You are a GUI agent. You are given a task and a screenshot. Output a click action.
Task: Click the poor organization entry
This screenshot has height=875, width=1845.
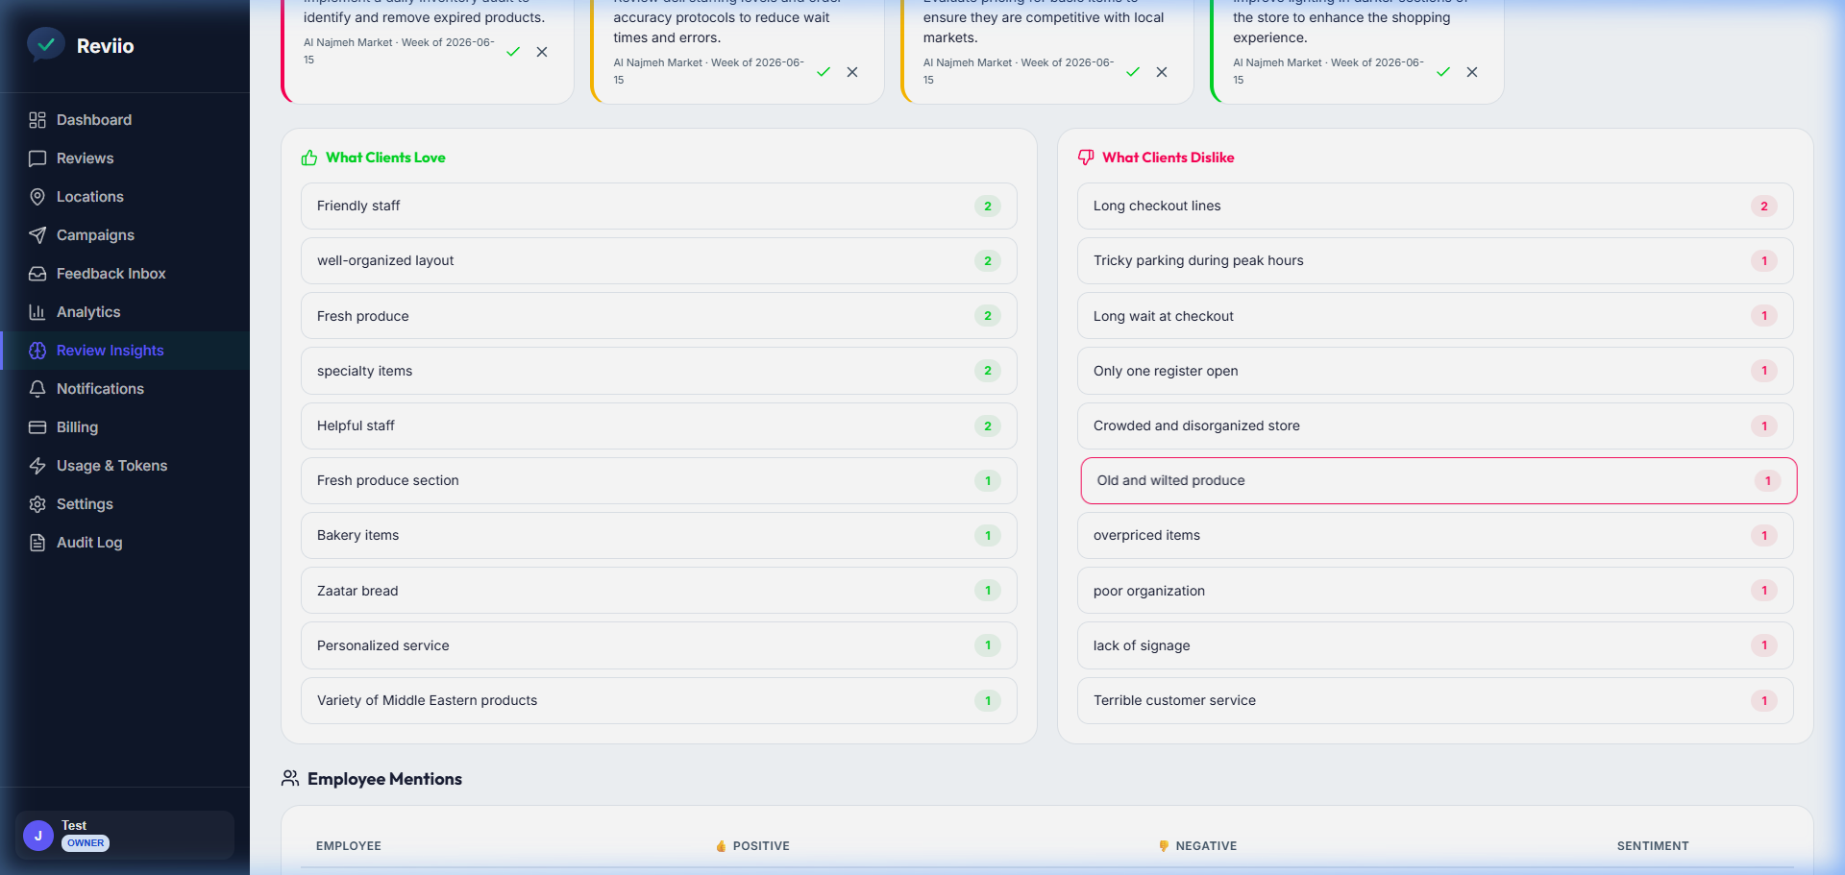pos(1436,591)
